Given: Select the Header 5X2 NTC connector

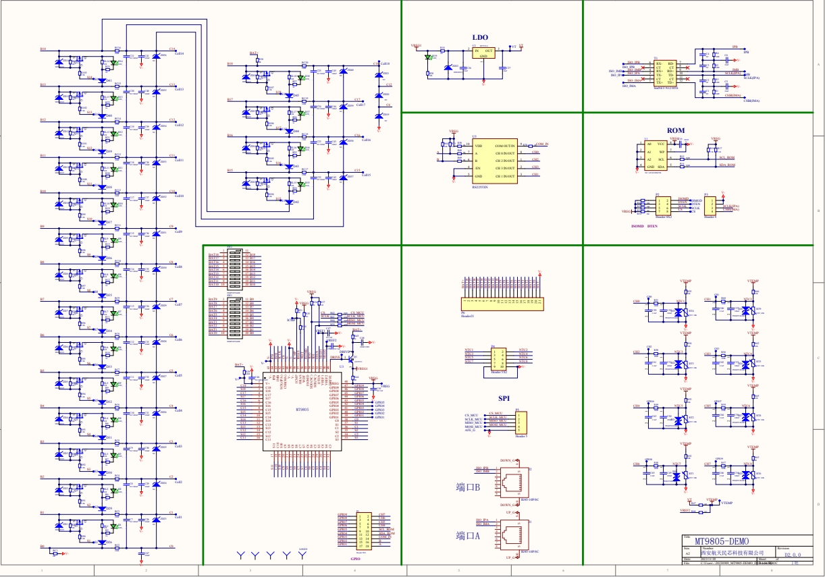Looking at the screenshot, I should [500, 357].
